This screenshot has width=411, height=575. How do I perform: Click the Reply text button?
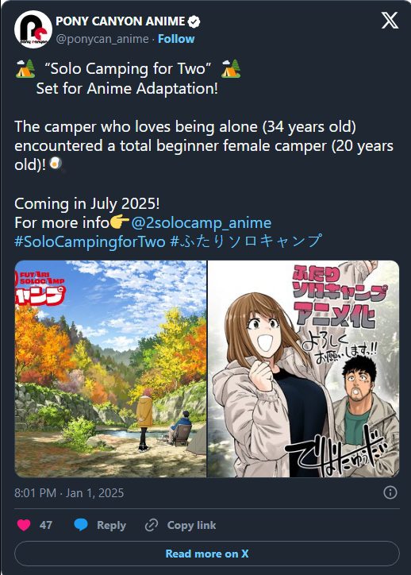coord(111,525)
